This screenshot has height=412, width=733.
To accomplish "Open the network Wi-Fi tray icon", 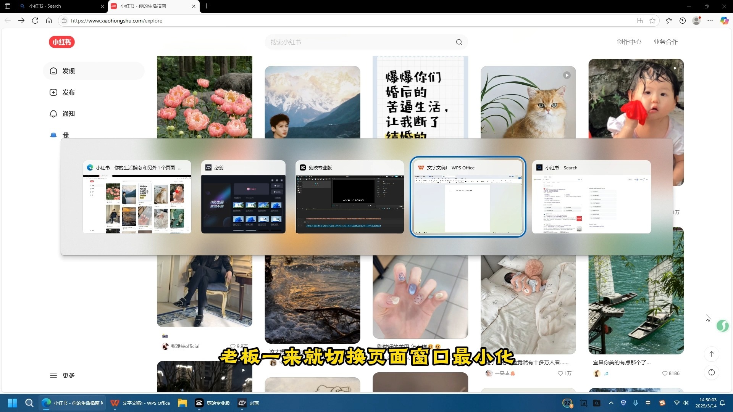I will 676,403.
